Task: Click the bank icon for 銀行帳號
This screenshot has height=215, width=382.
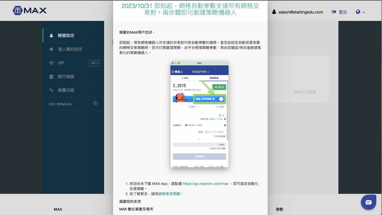Action: pos(51,76)
